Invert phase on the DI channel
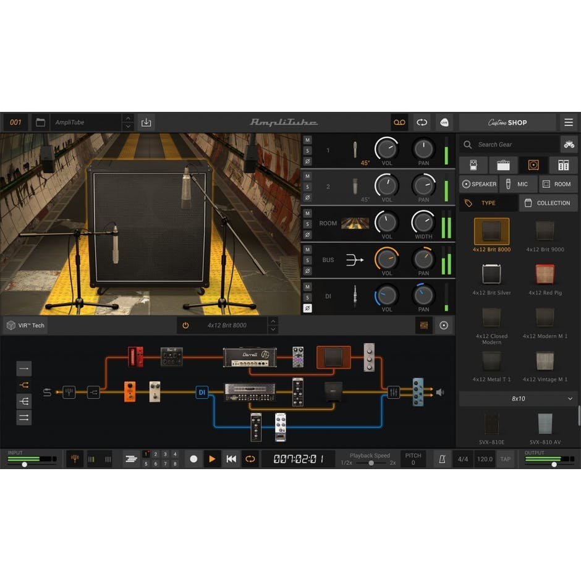Screen dimensions: 581x581 click(x=307, y=308)
